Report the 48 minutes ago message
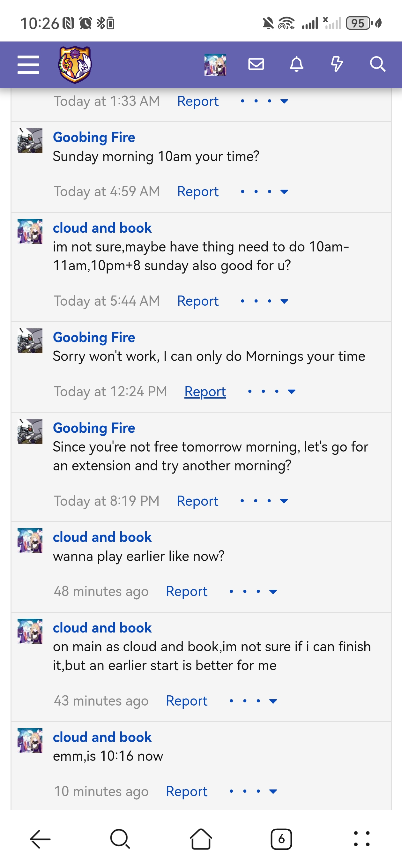 tap(186, 591)
